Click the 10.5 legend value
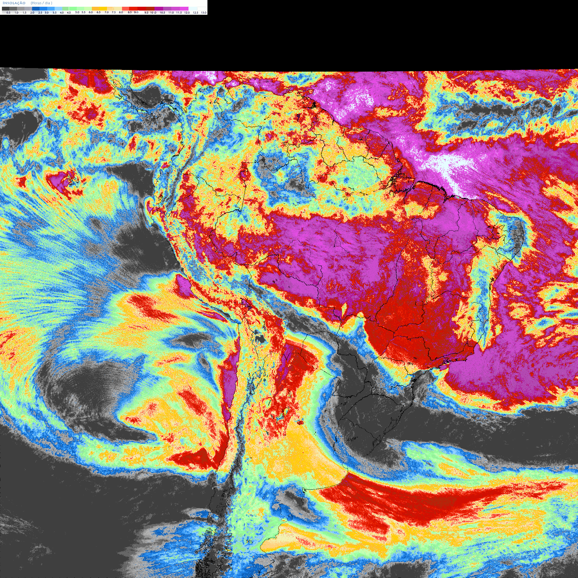Image resolution: width=578 pixels, height=578 pixels. coord(162,13)
